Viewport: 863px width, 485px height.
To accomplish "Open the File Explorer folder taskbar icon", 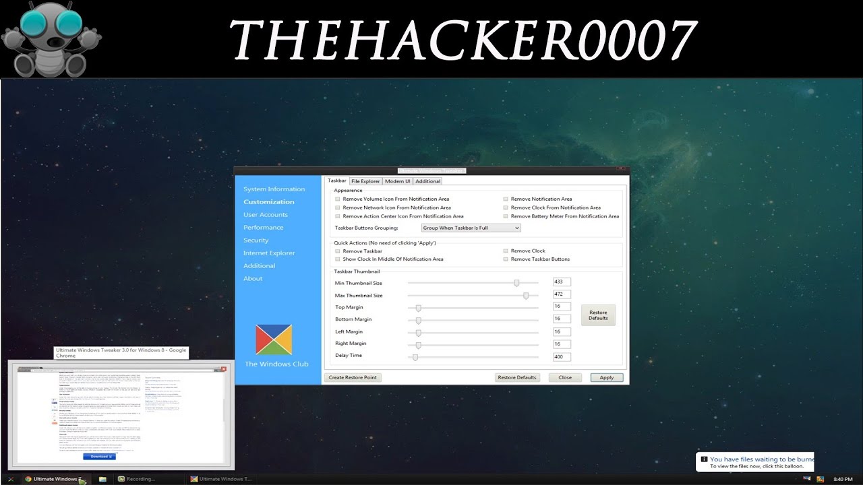I will [102, 479].
